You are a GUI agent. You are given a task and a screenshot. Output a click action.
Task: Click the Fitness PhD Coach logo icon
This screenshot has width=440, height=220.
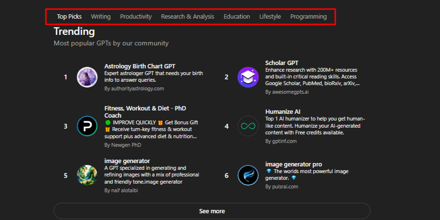point(87,126)
